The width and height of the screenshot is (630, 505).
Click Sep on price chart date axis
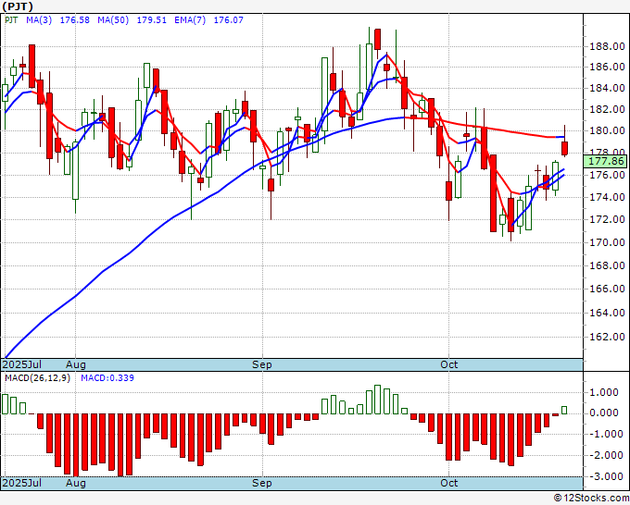pyautogui.click(x=262, y=364)
